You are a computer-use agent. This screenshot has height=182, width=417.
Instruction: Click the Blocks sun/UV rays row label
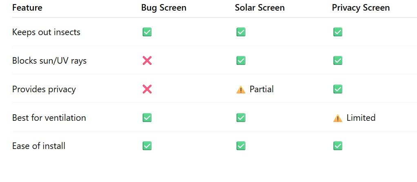pyautogui.click(x=49, y=60)
